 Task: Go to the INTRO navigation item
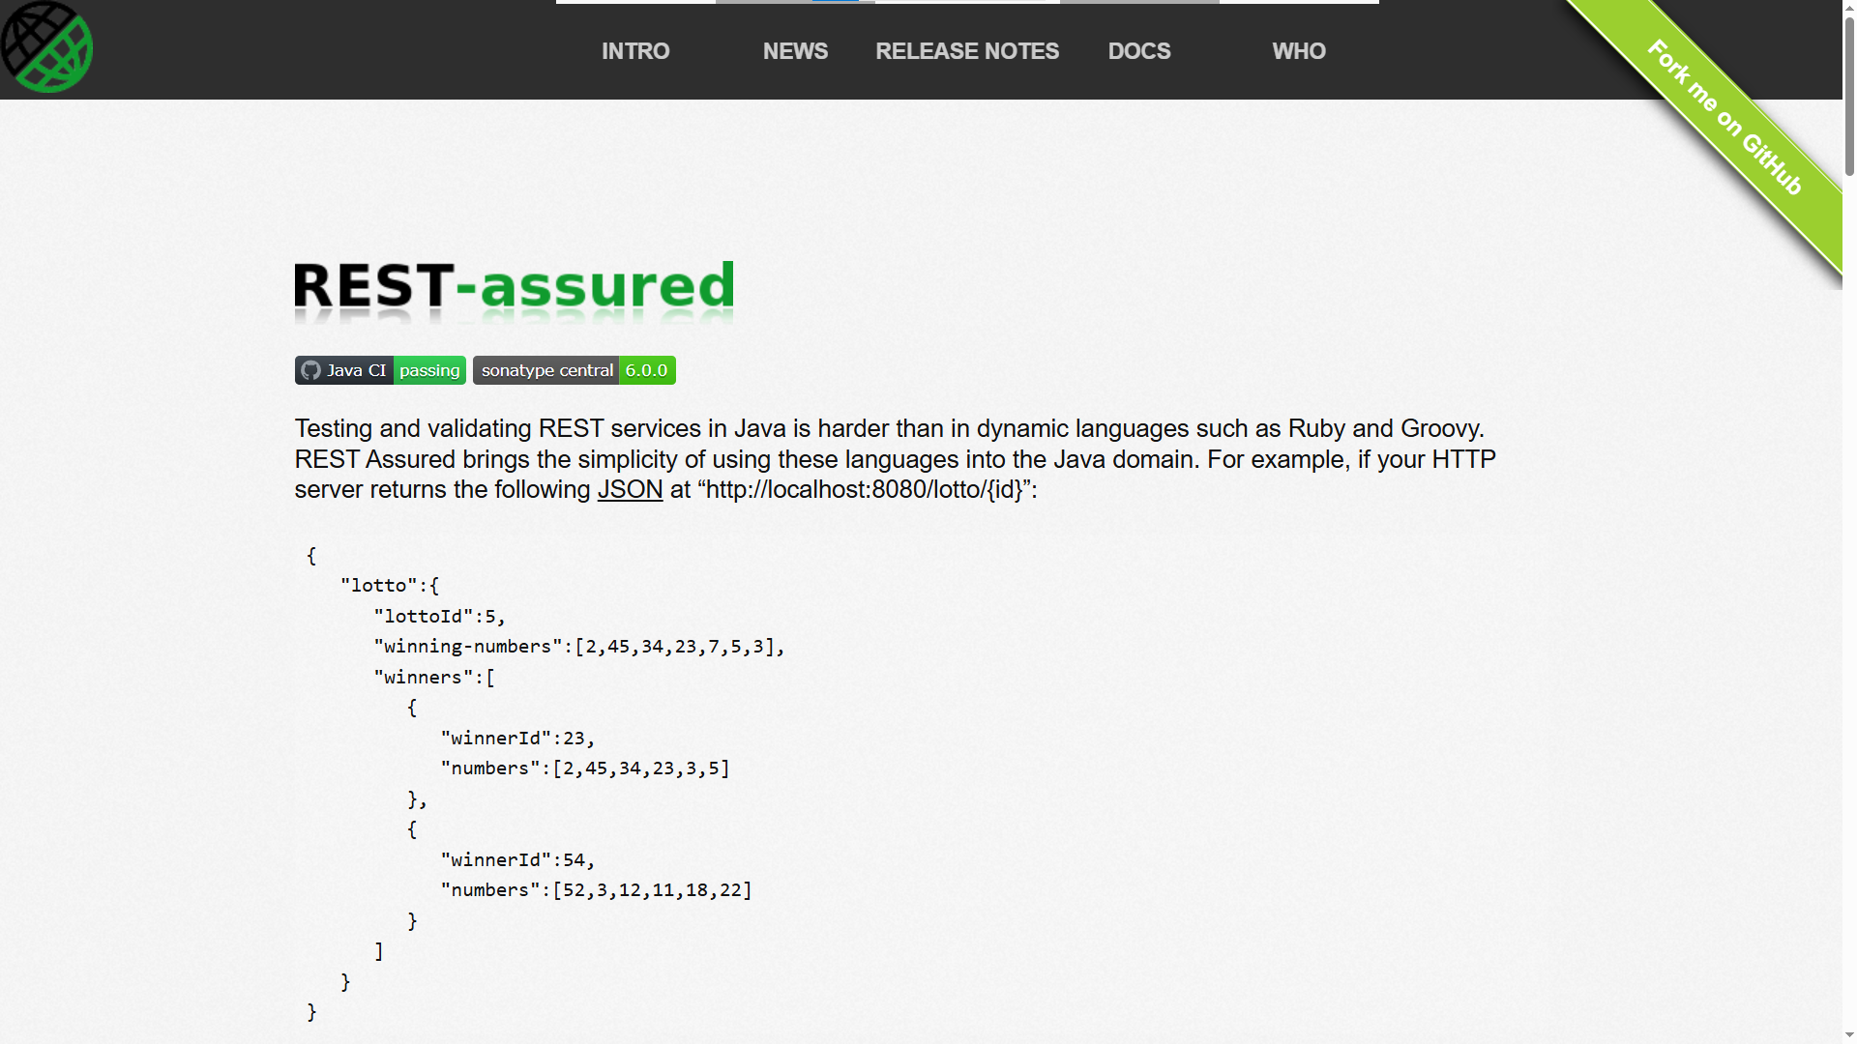[635, 51]
